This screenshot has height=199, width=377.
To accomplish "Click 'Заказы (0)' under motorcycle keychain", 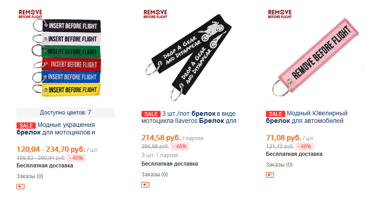I will (155, 174).
